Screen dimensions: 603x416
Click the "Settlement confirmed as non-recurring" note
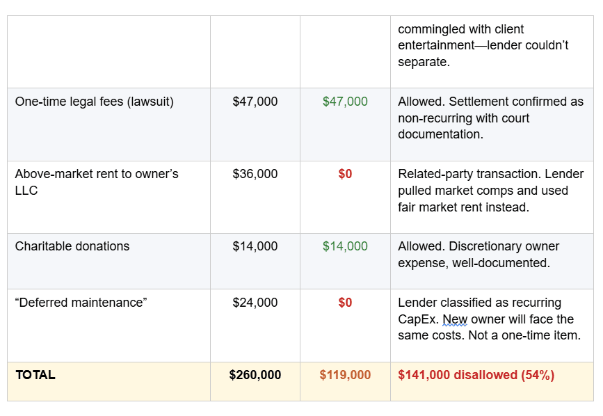coord(490,118)
